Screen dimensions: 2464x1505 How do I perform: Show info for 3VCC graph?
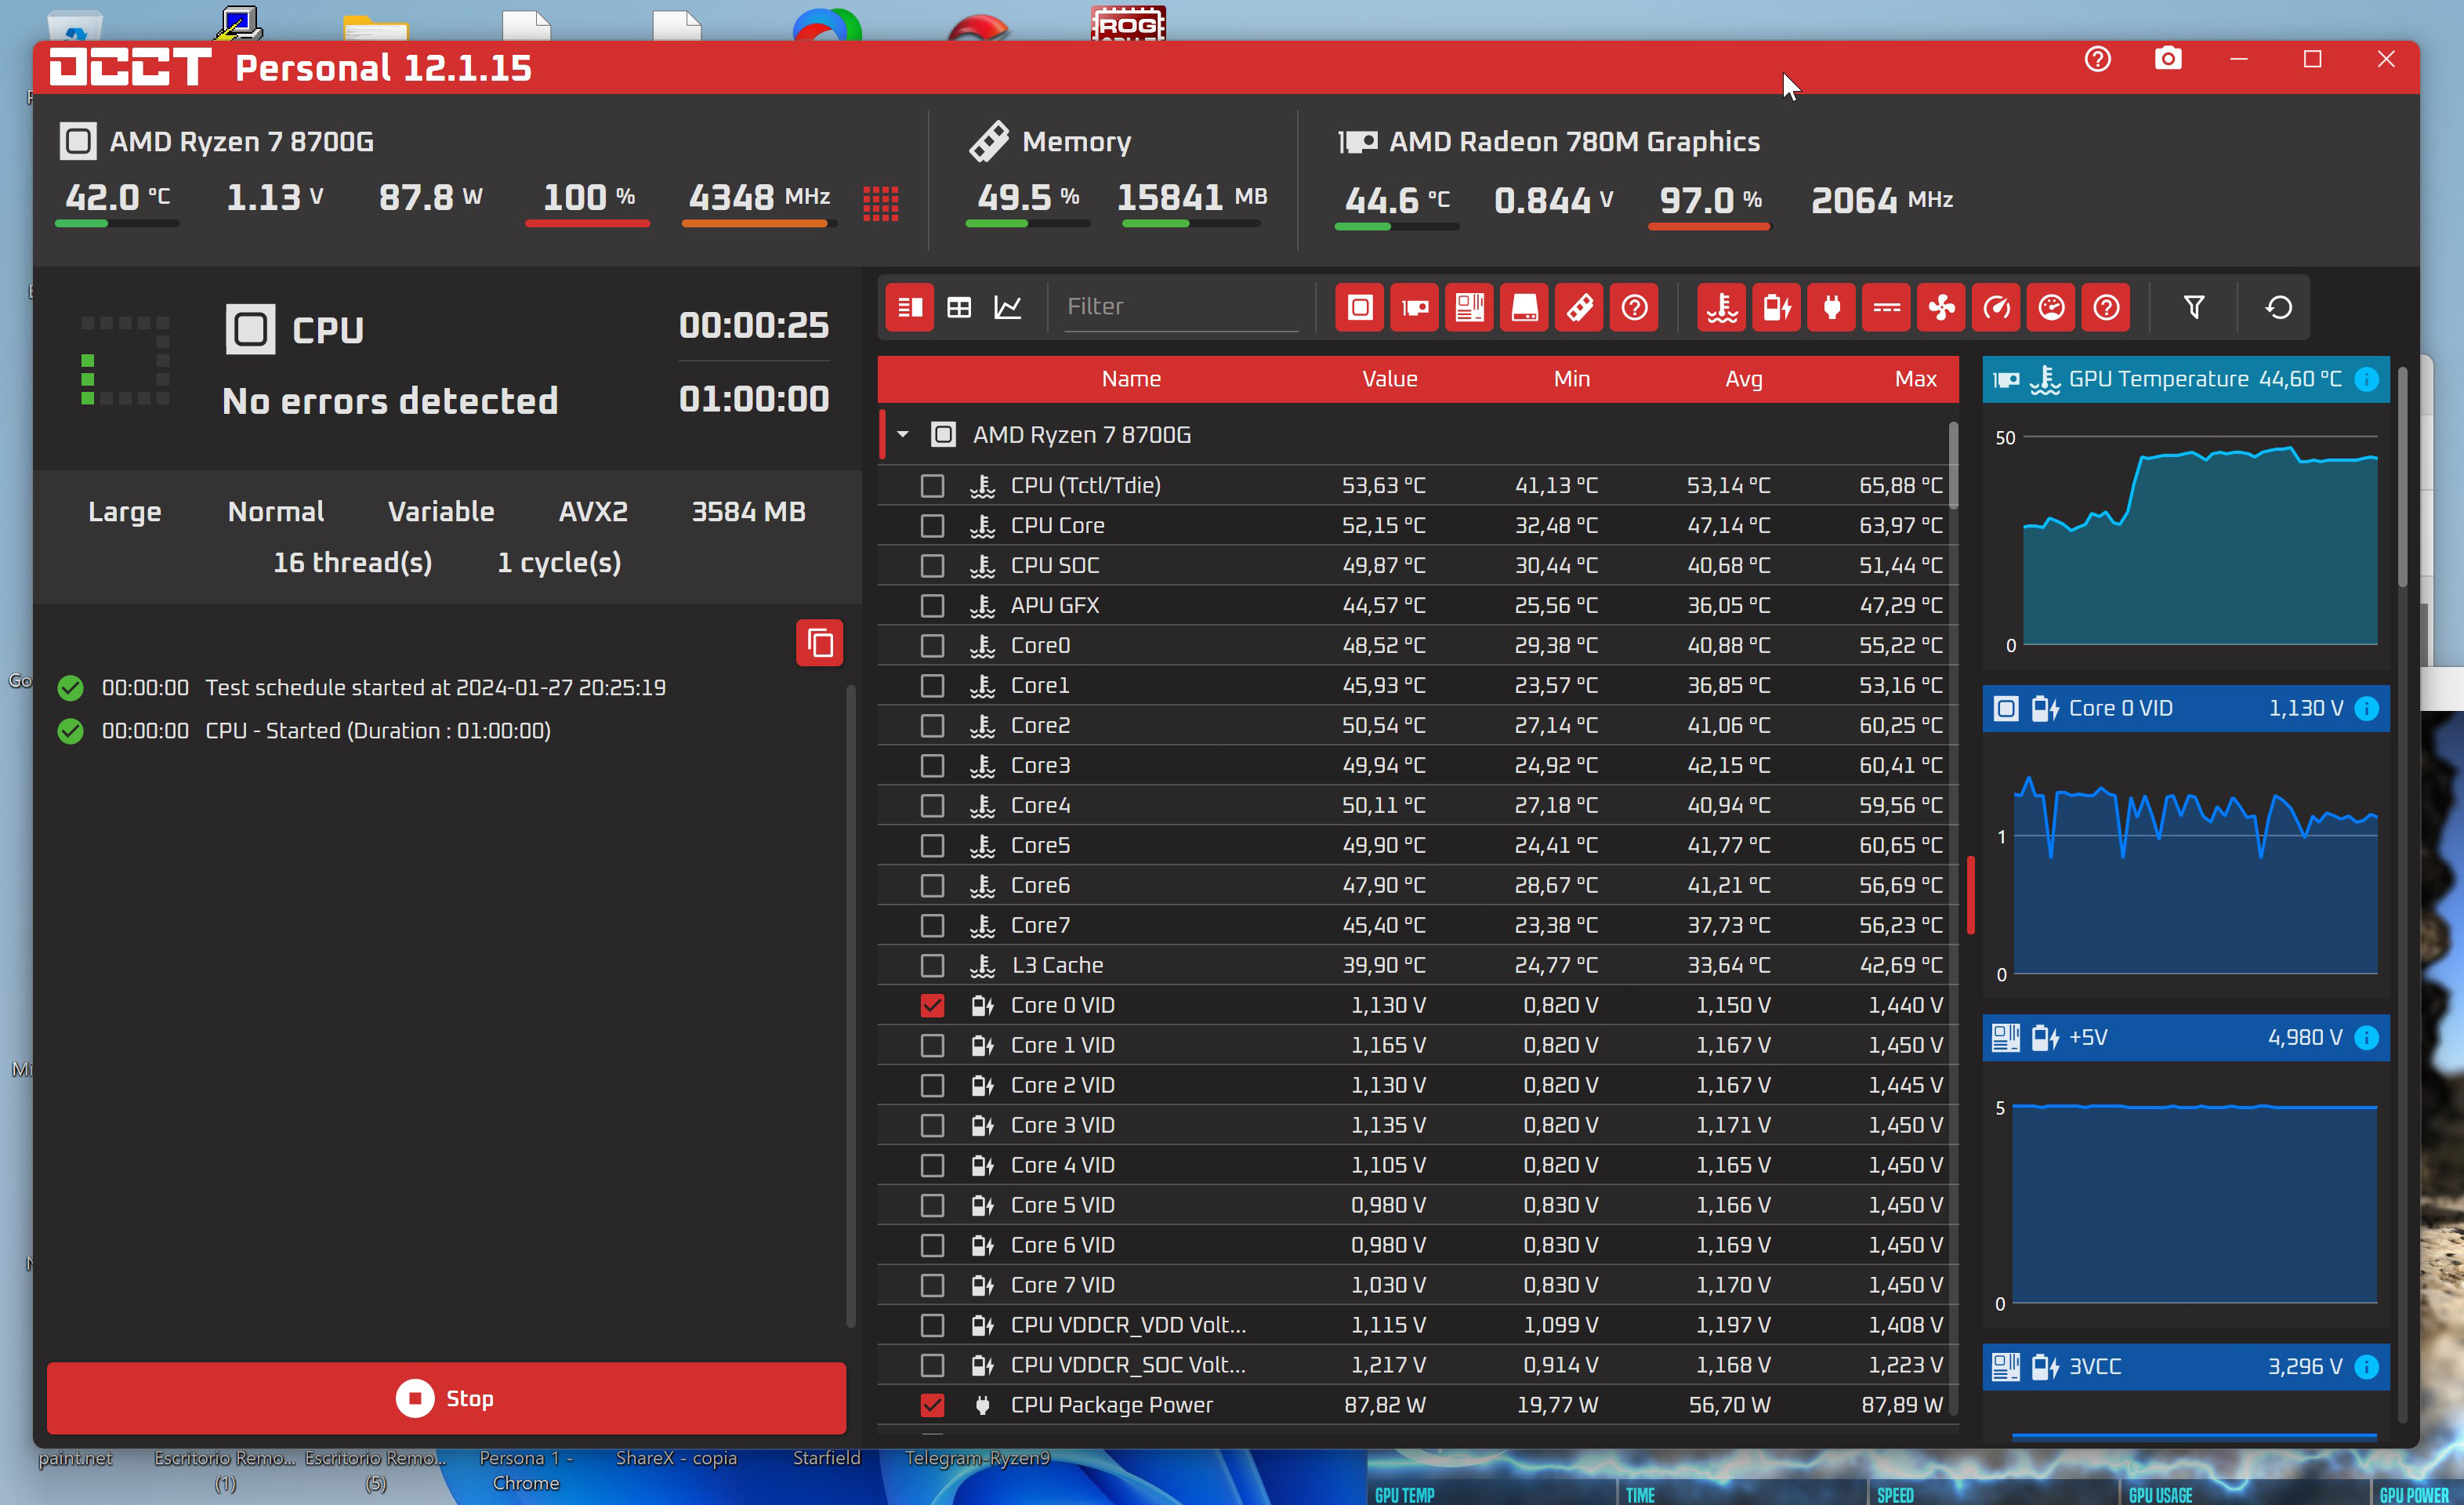point(2367,1366)
